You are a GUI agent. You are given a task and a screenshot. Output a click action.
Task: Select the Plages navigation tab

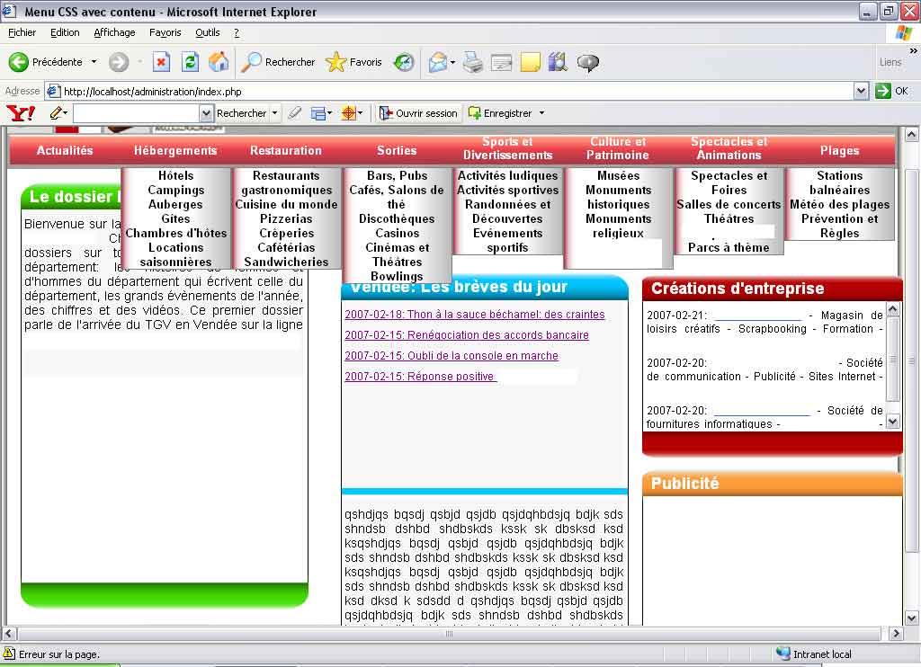(839, 150)
